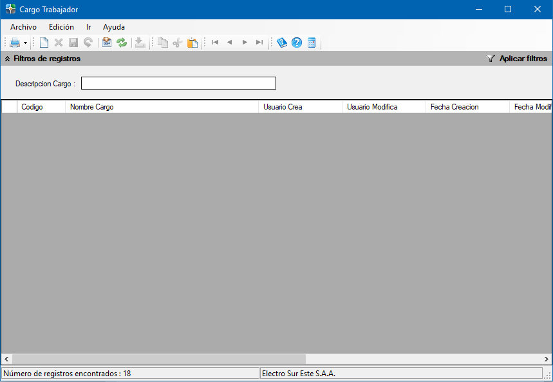The image size is (553, 382).
Task: Sort by the Usuario Modifica column header
Action: [384, 107]
